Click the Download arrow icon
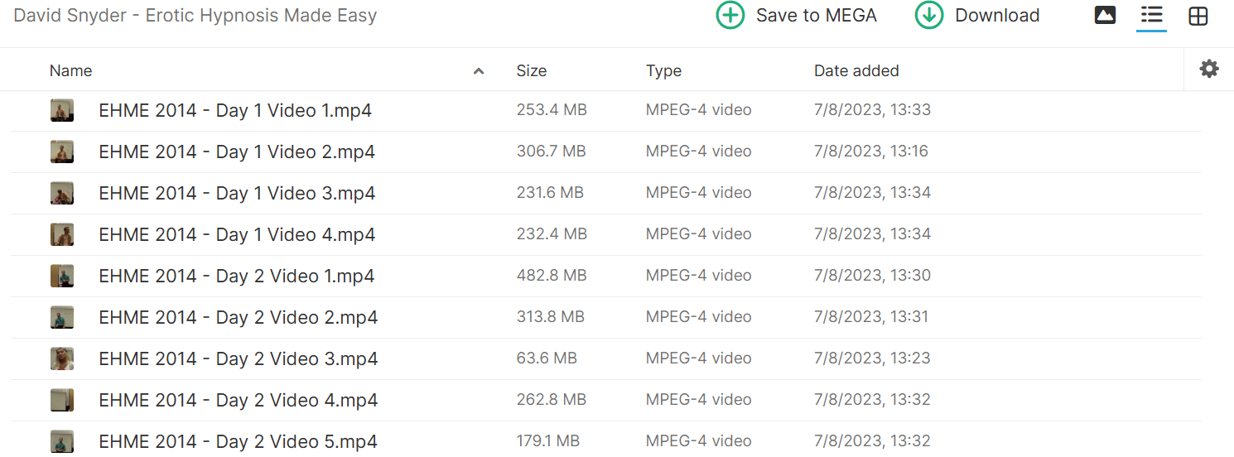Screen dimensions: 1234x457 point(929,15)
